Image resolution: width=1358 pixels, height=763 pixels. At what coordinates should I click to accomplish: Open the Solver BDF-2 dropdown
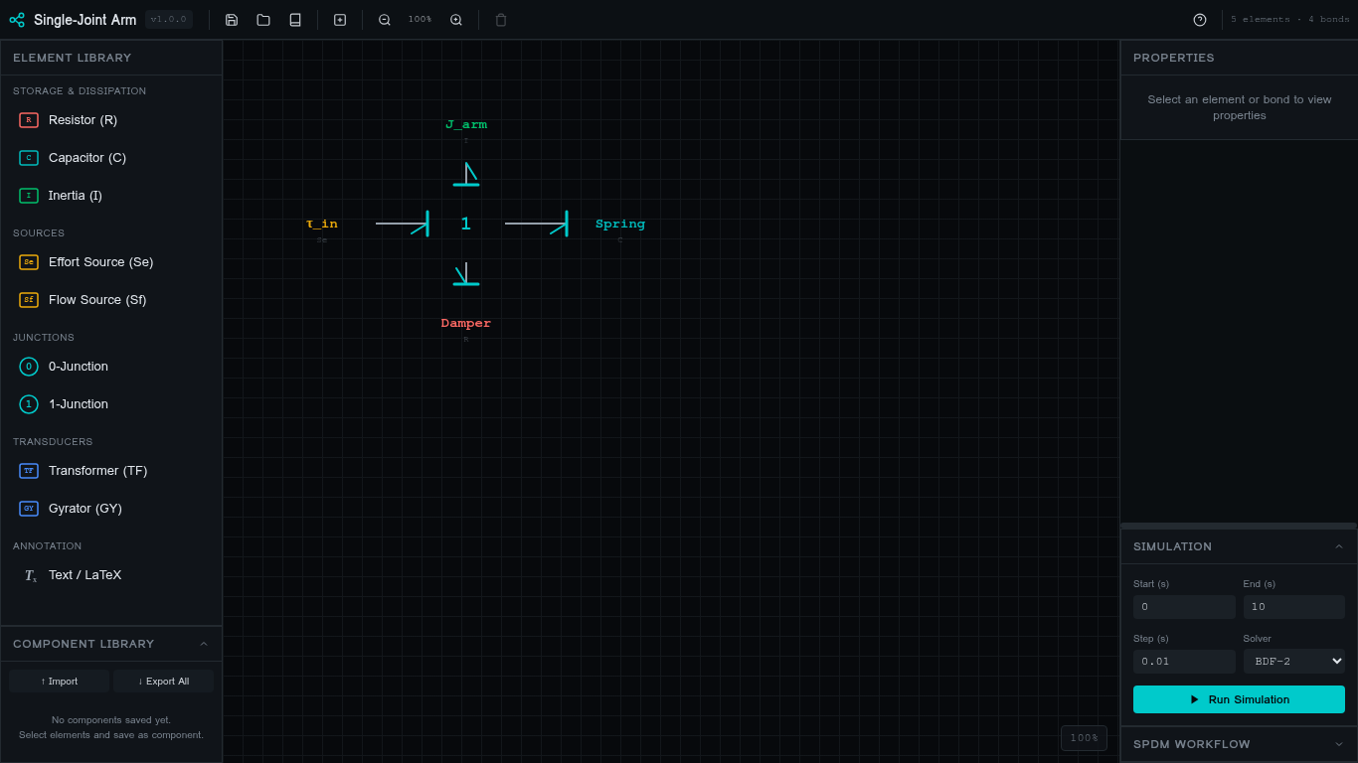(x=1293, y=662)
